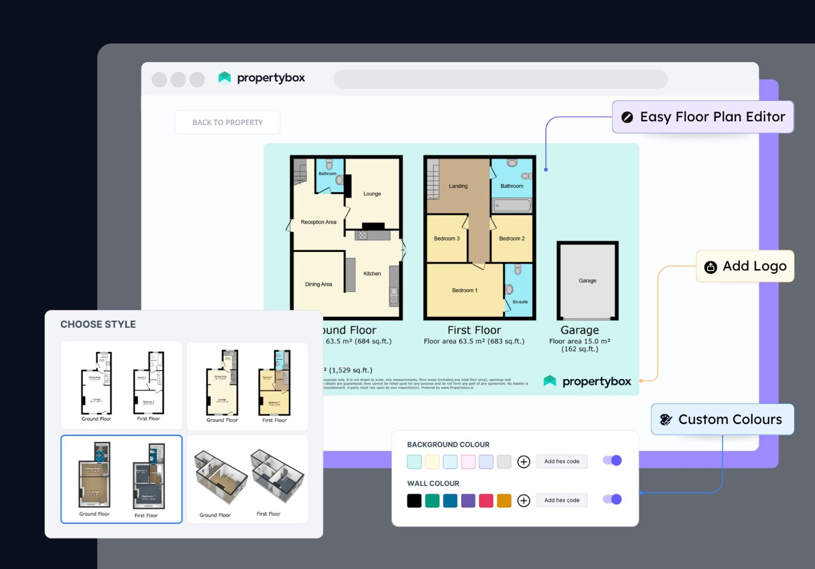Image resolution: width=815 pixels, height=569 pixels.
Task: Click the pencil icon on Easy Floor Plan Editor badge
Action: 628,117
